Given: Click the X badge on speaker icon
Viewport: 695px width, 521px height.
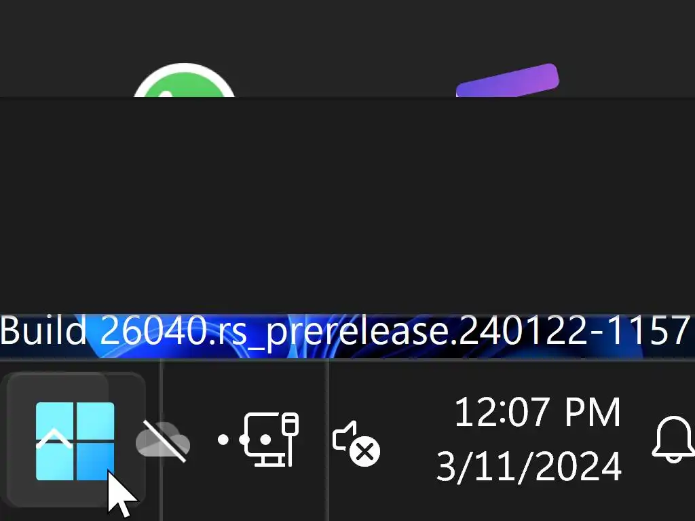Looking at the screenshot, I should pos(364,452).
